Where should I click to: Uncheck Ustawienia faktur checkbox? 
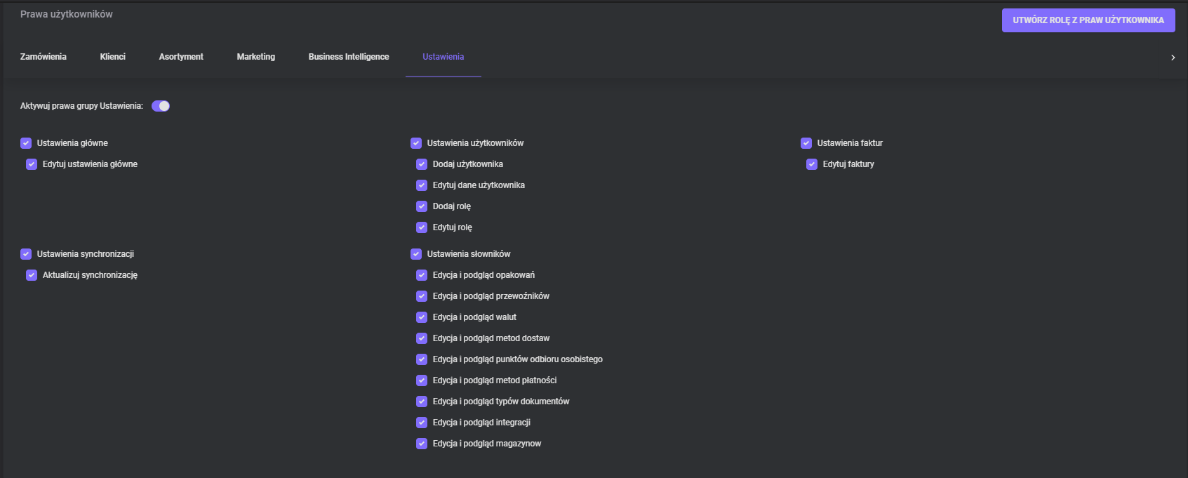(x=806, y=143)
